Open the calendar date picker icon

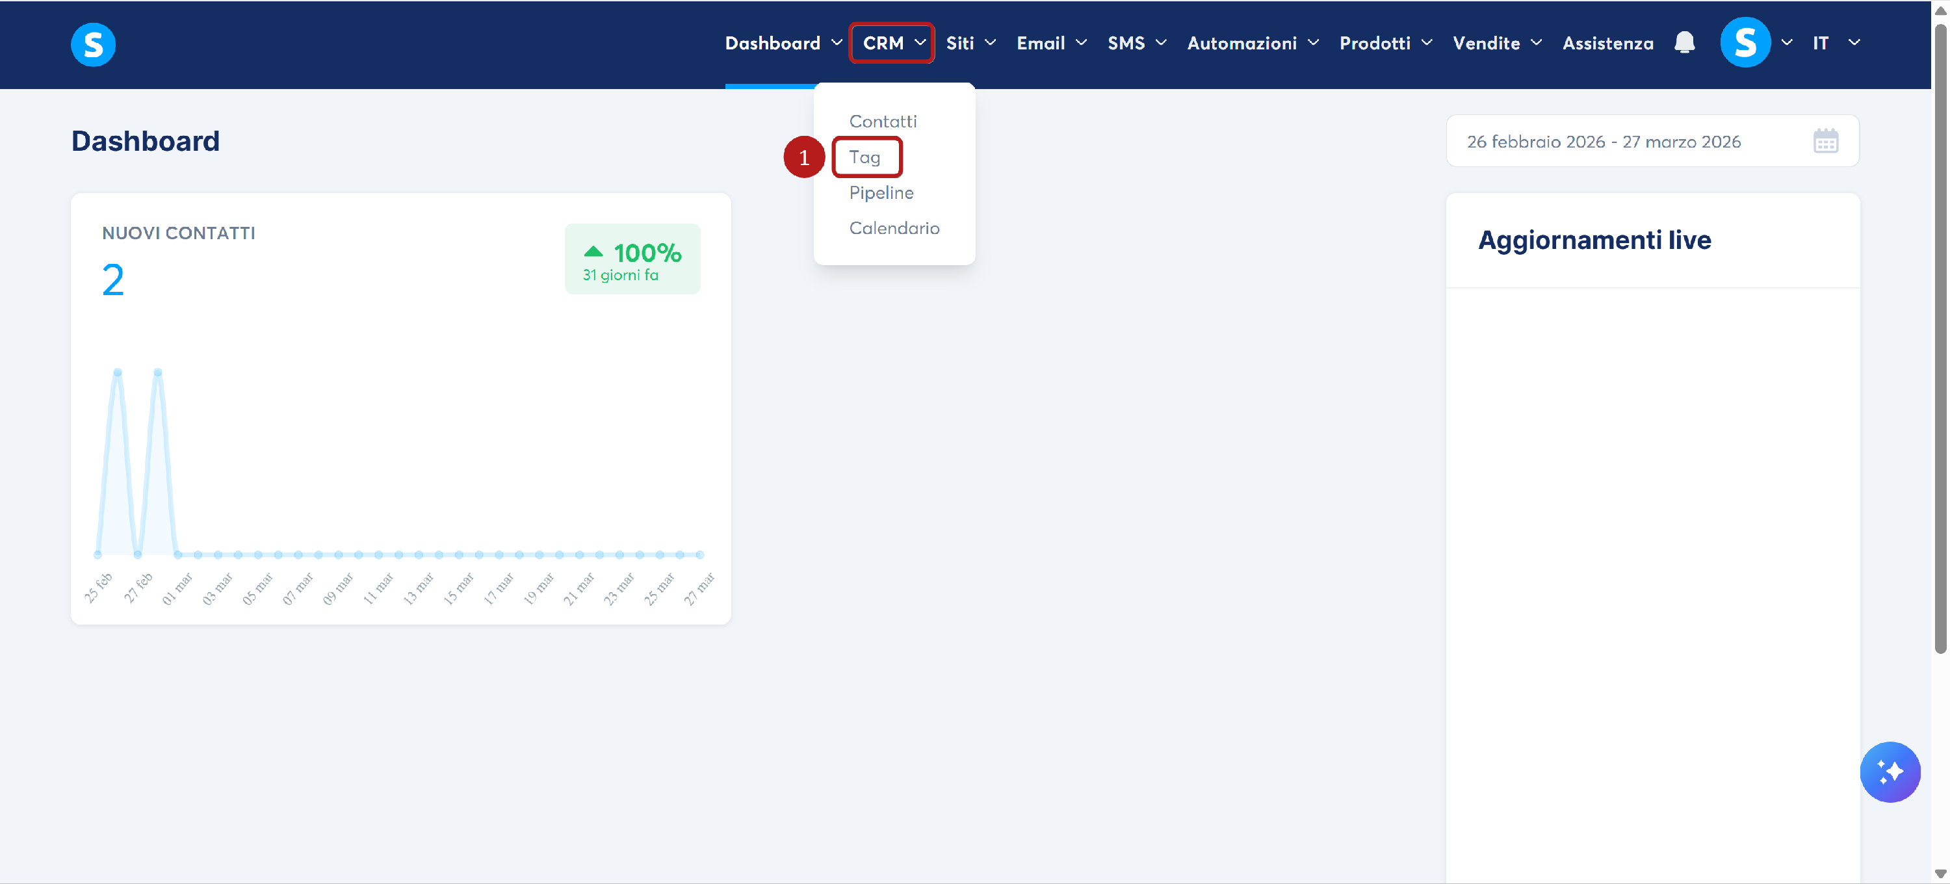point(1825,142)
